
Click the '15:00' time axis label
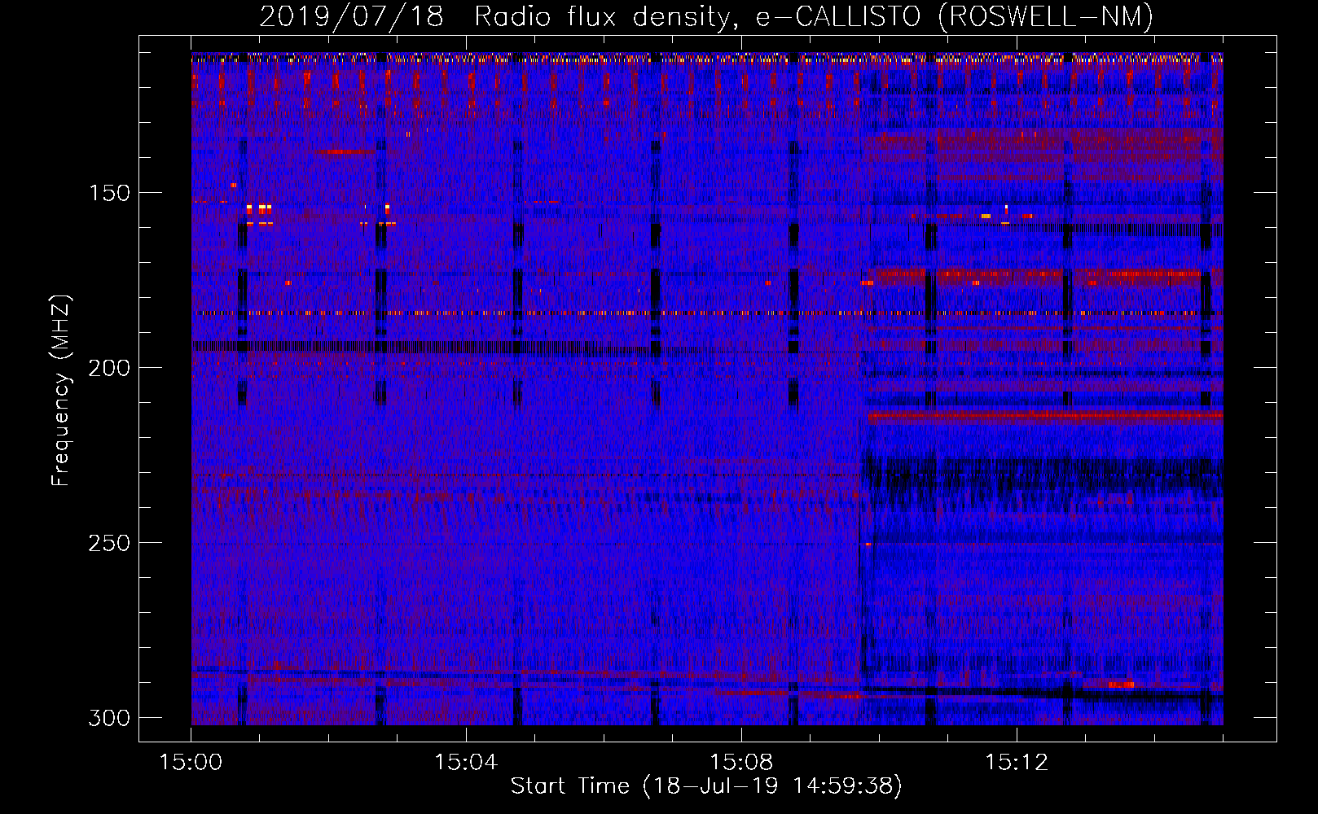[191, 763]
